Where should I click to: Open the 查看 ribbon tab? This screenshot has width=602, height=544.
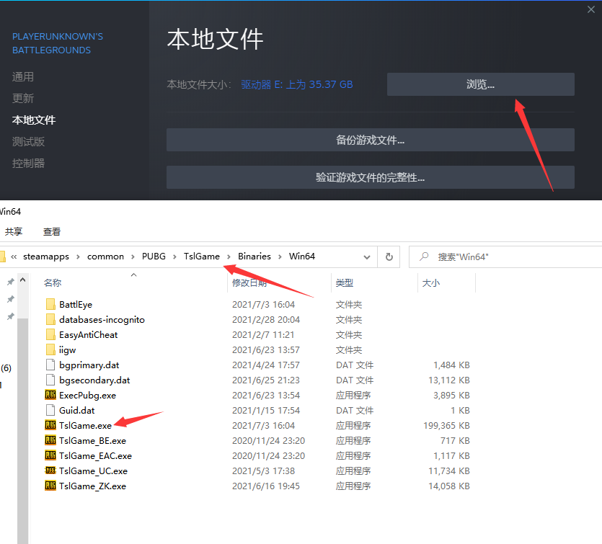[x=52, y=231]
